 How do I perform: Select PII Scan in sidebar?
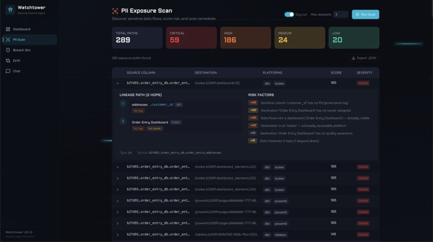[30, 40]
